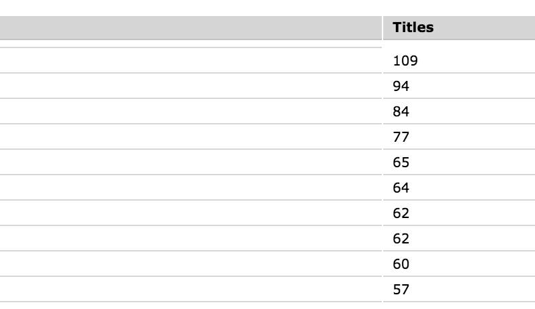Click the 57 value in the last row

coord(459,289)
